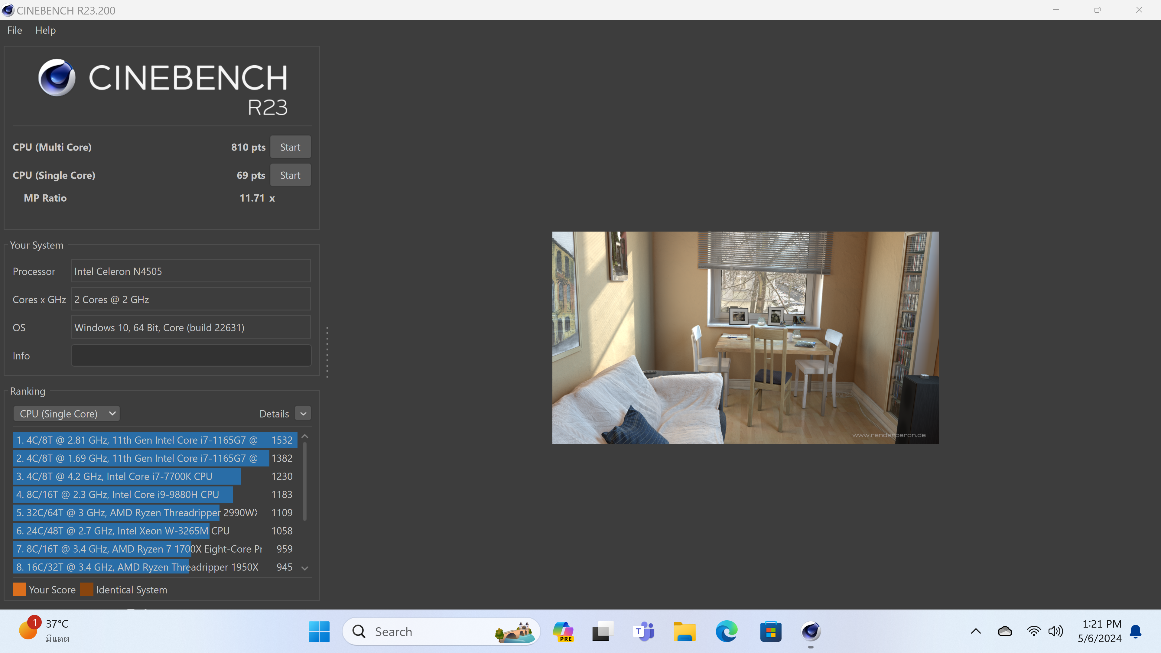Viewport: 1161px width, 653px height.
Task: Click the OneDrive cloud tray icon
Action: pos(1005,631)
